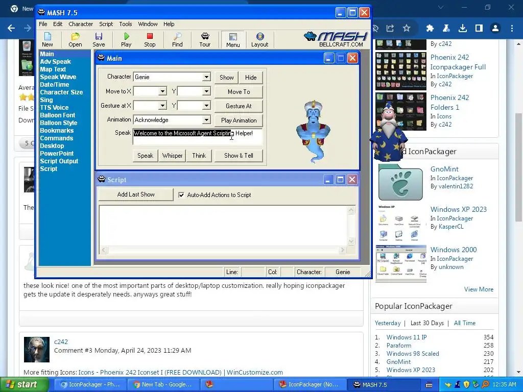Click inside the Speak text field
Image resolution: width=523 pixels, height=392 pixels.
198,137
